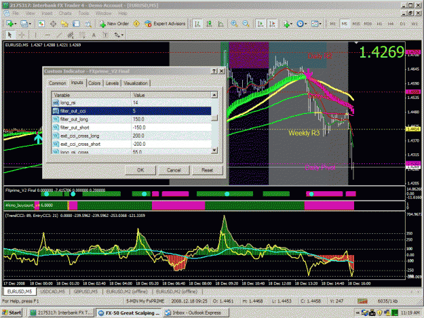This screenshot has width=424, height=318.
Task: Toggle the Expert Advisors button
Action: 165,24
